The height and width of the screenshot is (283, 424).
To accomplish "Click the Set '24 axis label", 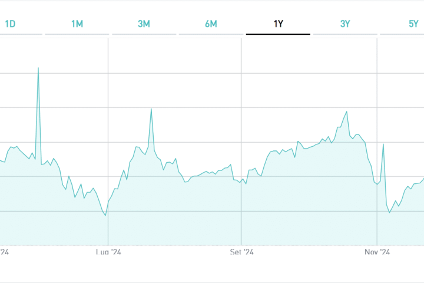I will 241,252.
